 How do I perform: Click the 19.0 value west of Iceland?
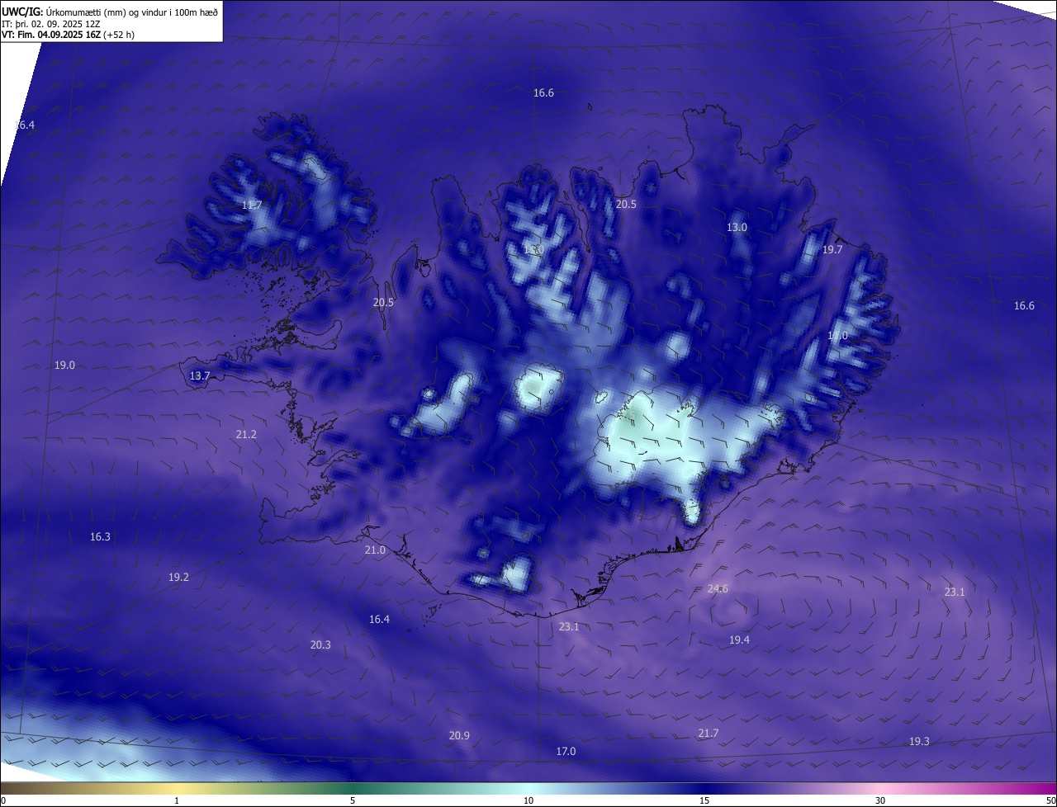click(64, 366)
